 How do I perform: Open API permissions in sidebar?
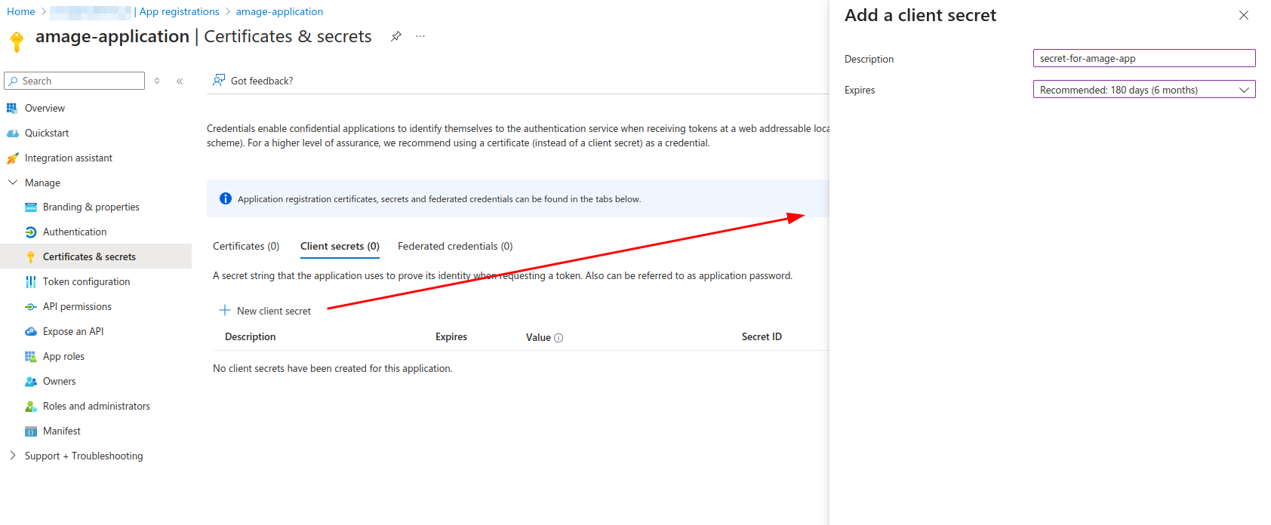[77, 306]
